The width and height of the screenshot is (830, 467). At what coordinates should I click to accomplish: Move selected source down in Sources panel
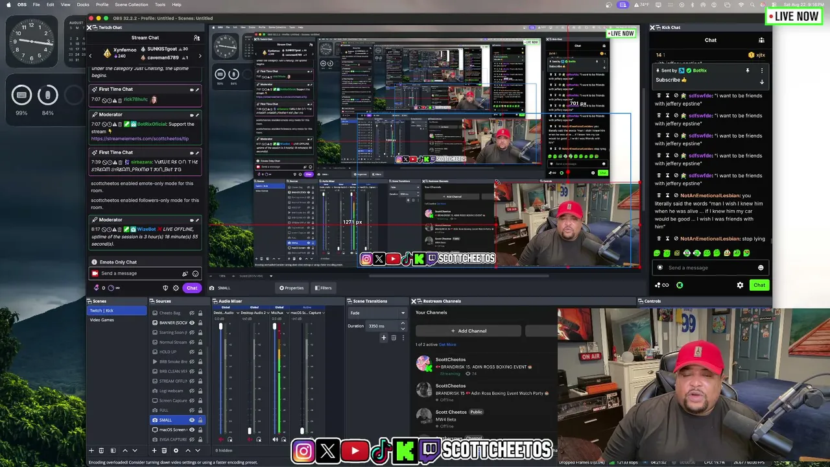pos(198,450)
